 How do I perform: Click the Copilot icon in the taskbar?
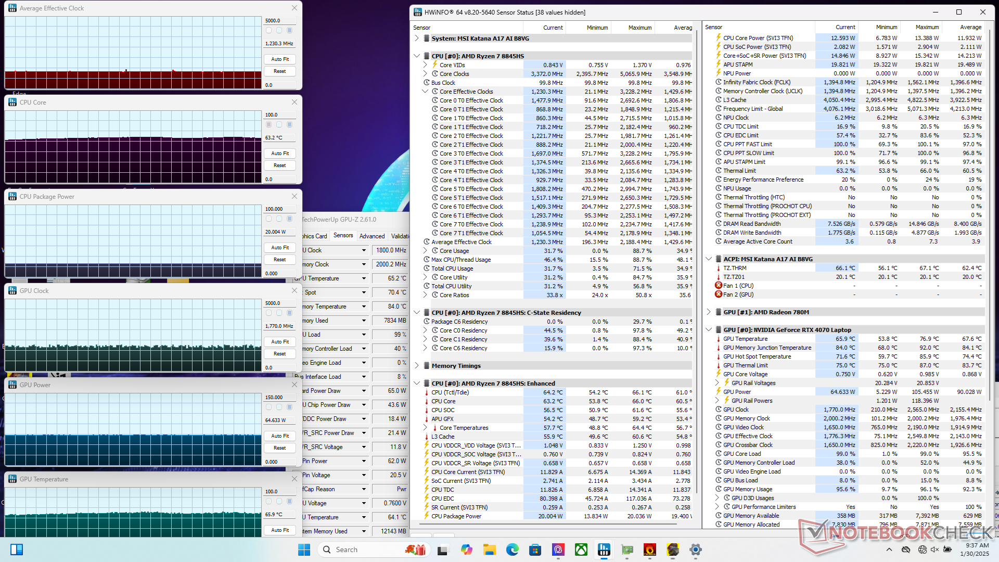pos(466,550)
